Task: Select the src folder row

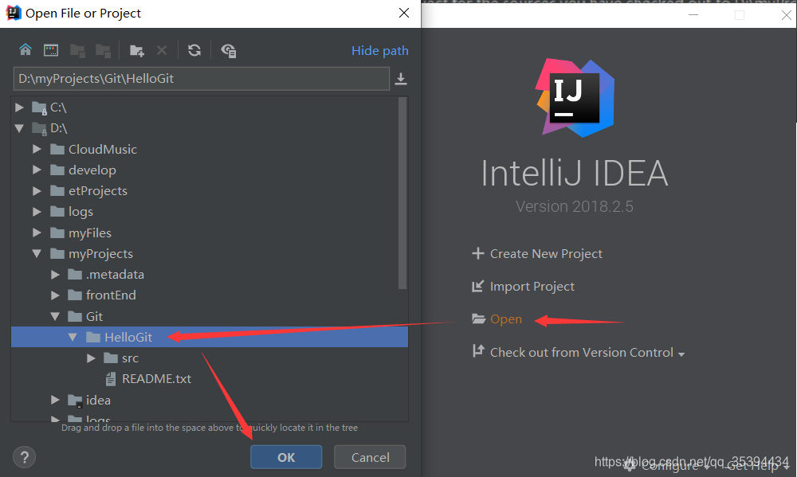Action: coord(210,358)
